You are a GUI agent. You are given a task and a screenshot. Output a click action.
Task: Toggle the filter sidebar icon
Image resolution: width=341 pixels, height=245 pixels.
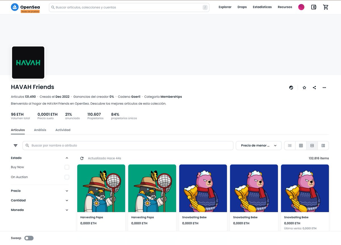[15, 145]
